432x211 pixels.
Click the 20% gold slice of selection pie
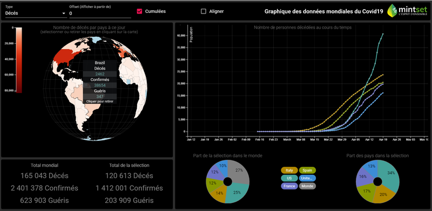coord(383,195)
